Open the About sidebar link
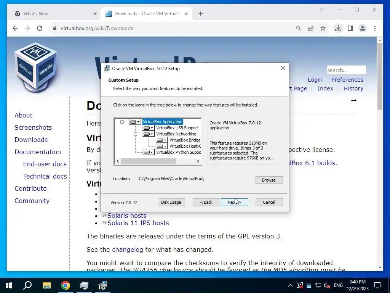Screen dimensions: 390x293 (23, 115)
